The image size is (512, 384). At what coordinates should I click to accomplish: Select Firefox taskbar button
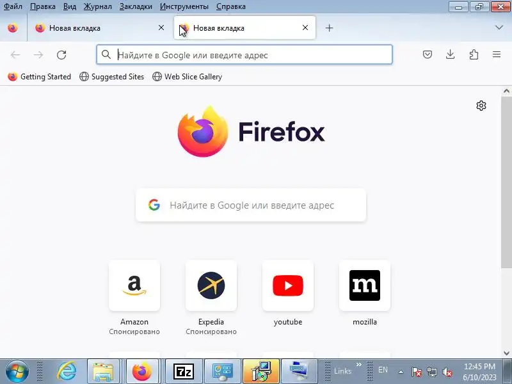pos(142,371)
